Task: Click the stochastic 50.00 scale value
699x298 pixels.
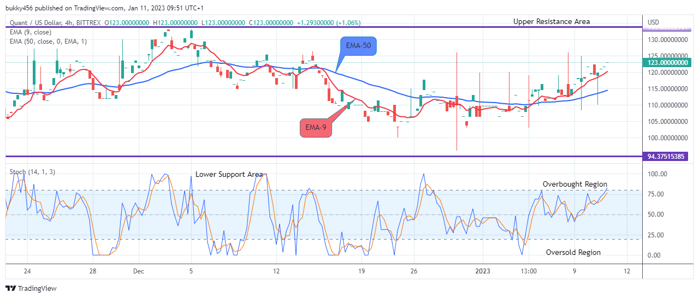Action: coord(656,214)
